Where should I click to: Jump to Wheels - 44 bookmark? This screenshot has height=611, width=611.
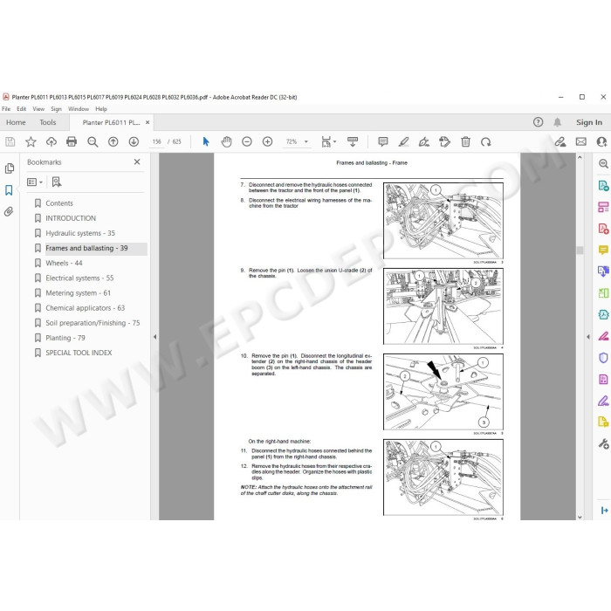(x=64, y=263)
